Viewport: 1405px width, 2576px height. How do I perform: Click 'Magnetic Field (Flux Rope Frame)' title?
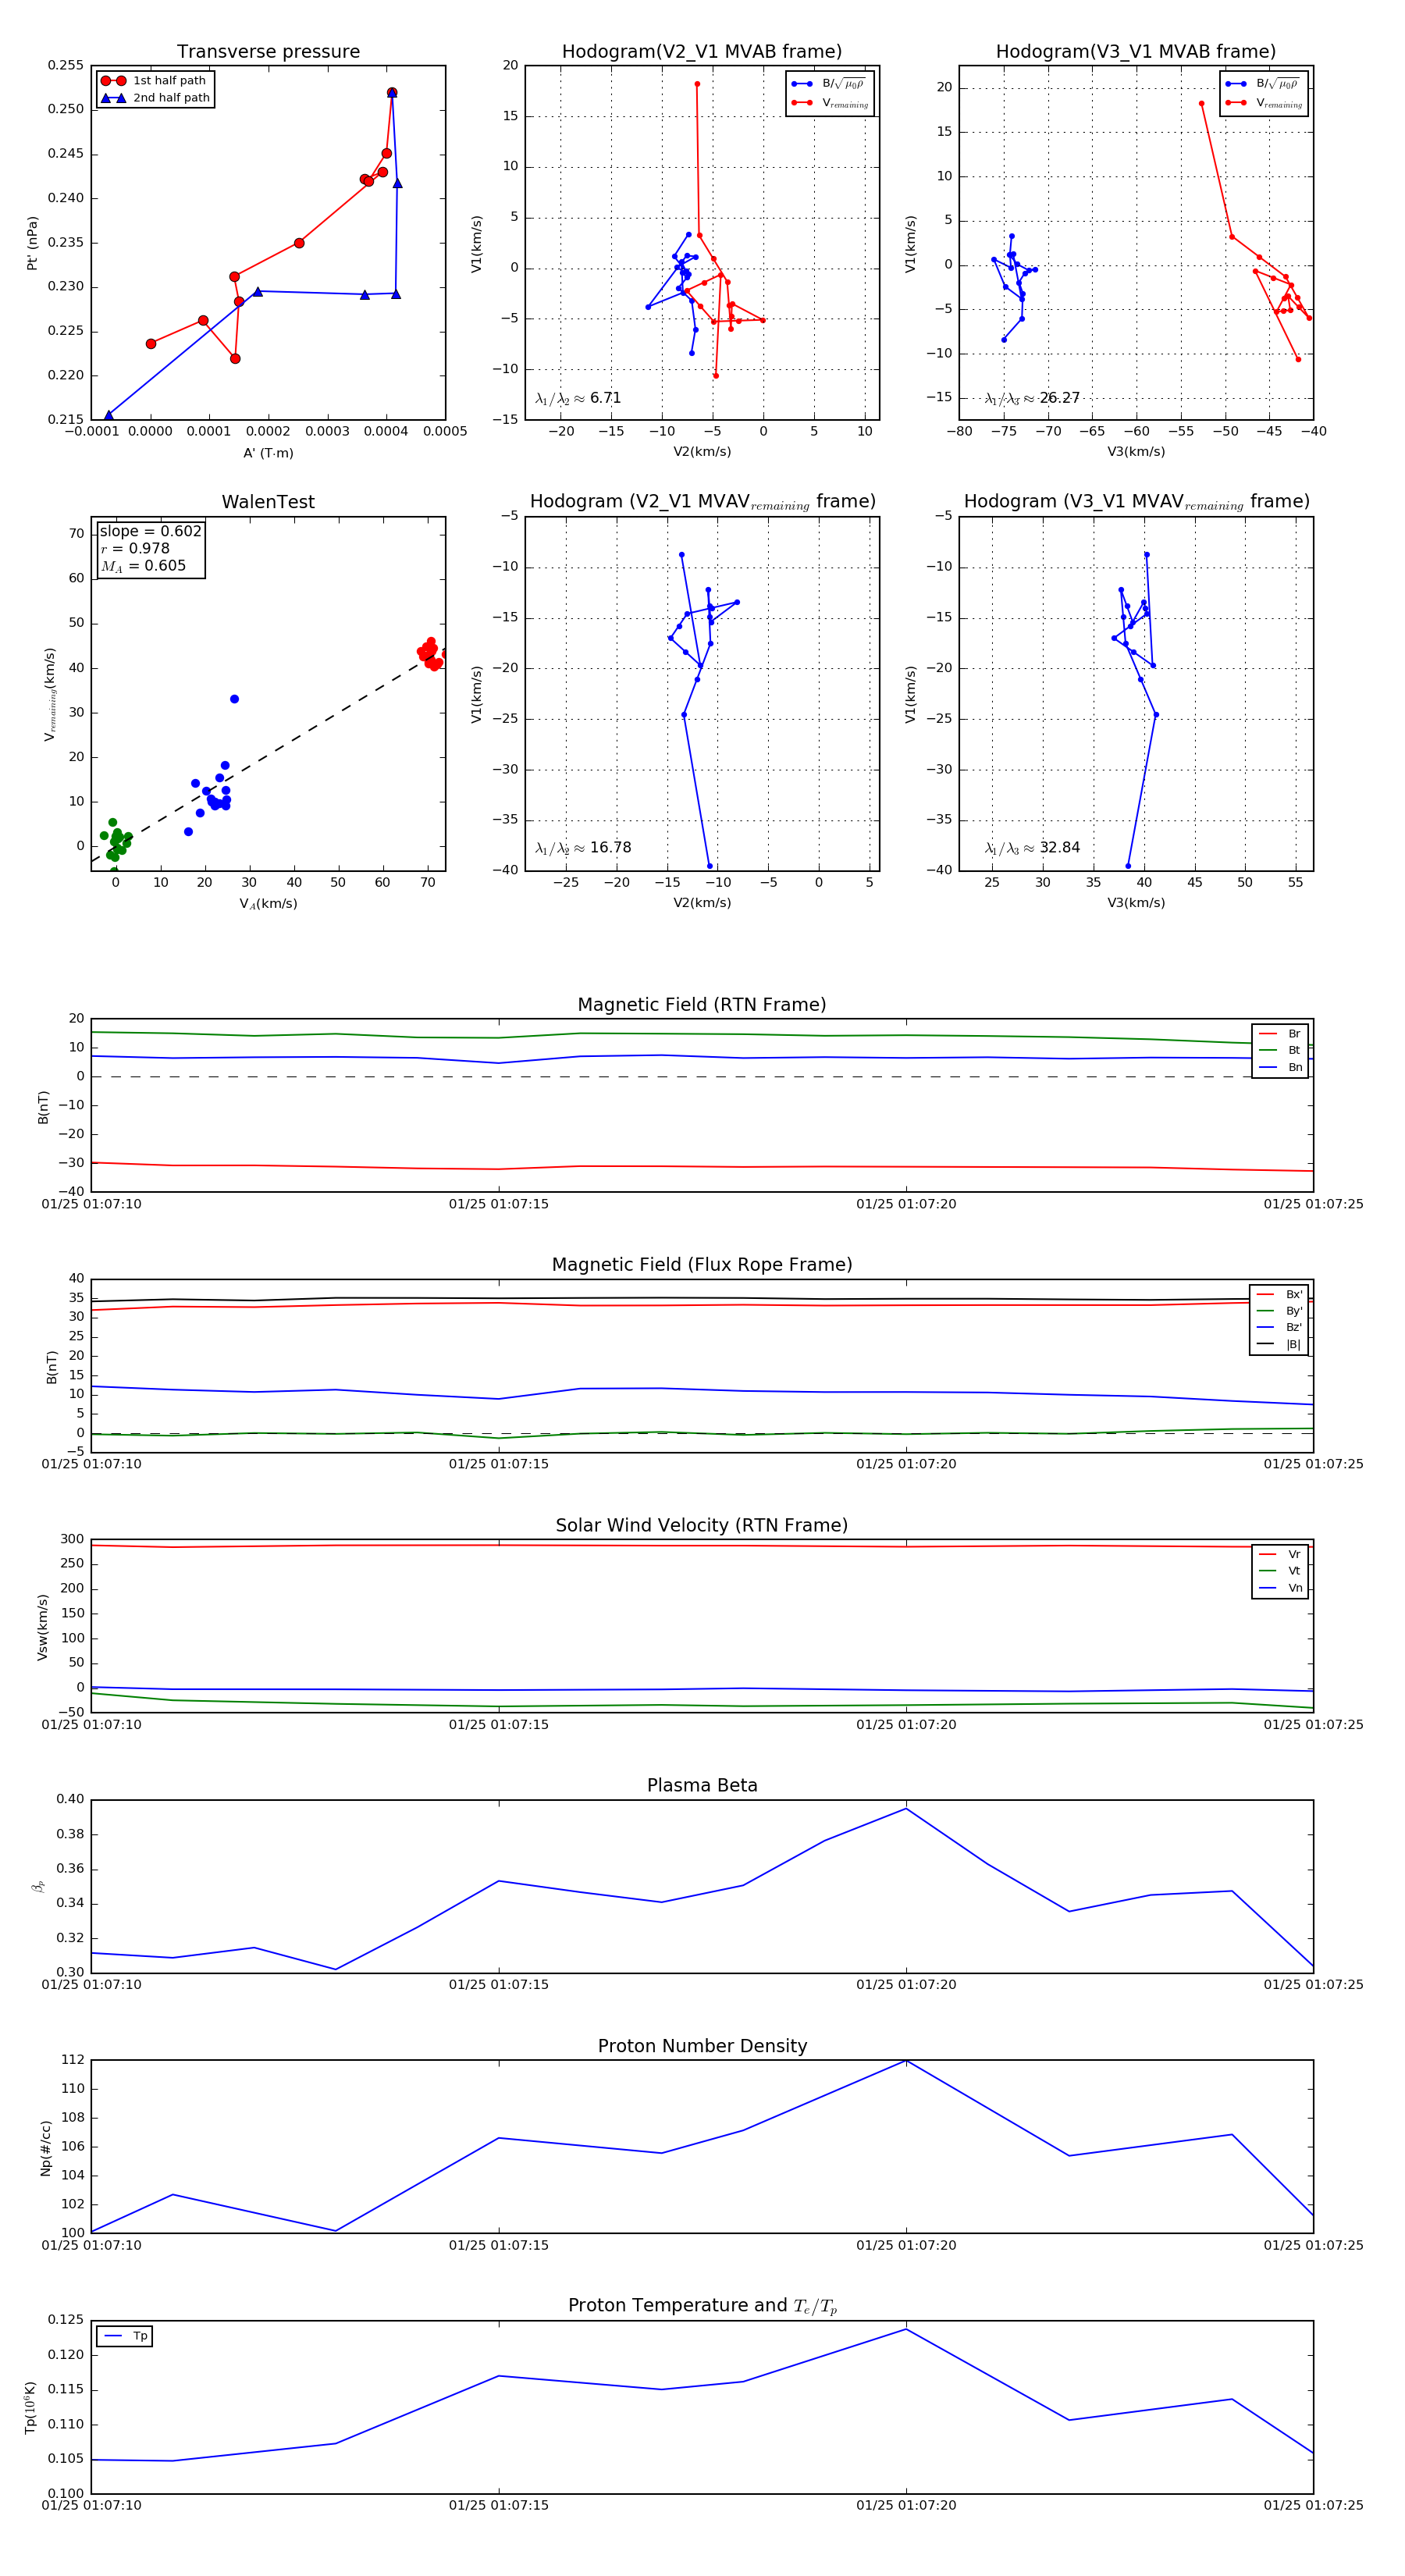click(702, 1265)
